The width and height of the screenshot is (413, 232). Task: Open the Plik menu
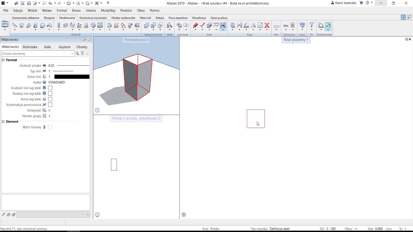click(6, 10)
